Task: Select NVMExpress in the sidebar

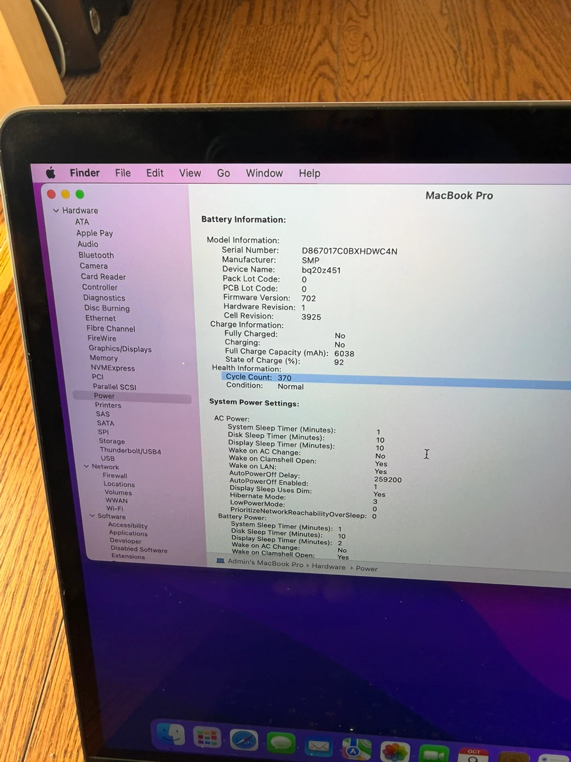Action: coord(113,368)
